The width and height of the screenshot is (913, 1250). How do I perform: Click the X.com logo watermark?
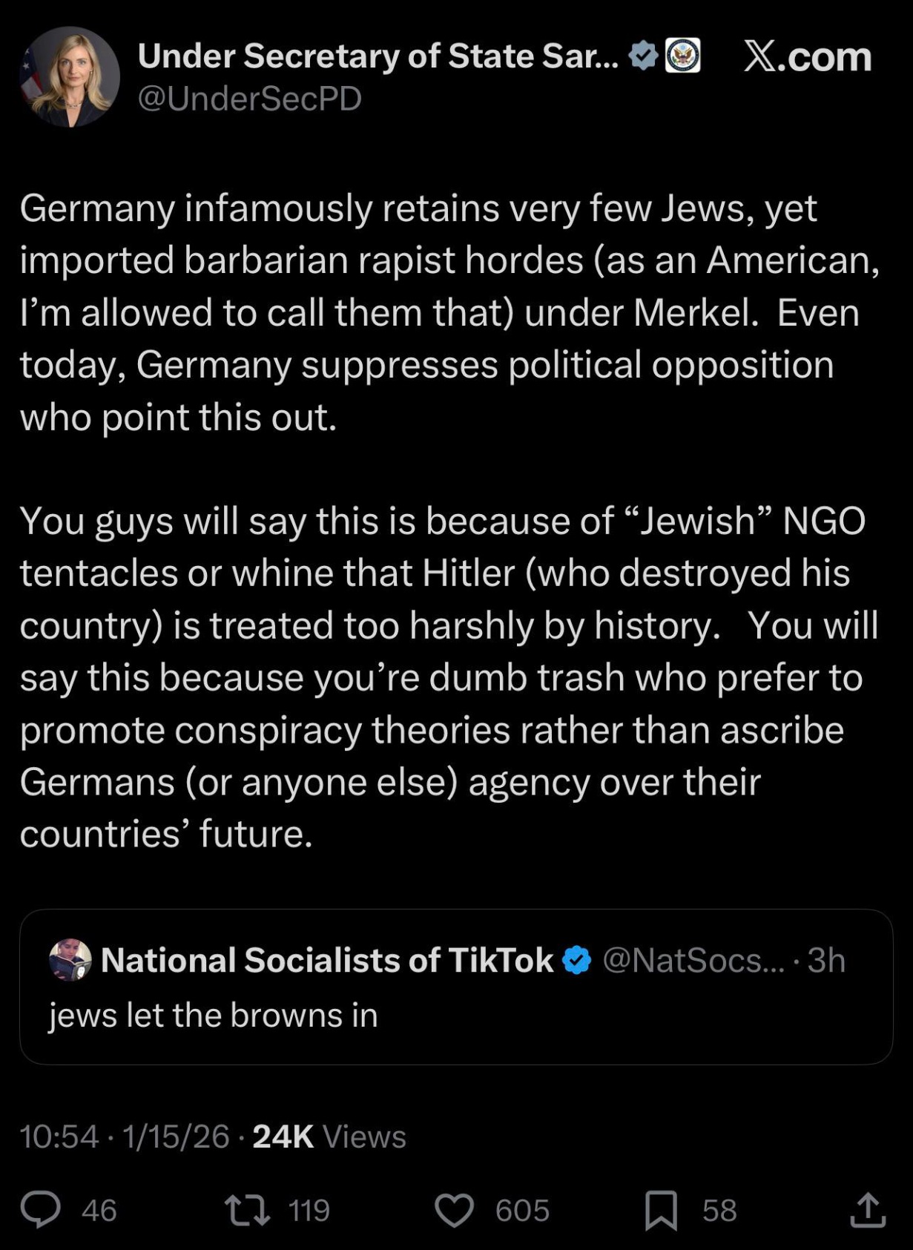point(807,56)
